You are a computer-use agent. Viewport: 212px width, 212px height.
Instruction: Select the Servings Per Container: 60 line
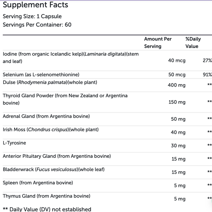(37, 25)
